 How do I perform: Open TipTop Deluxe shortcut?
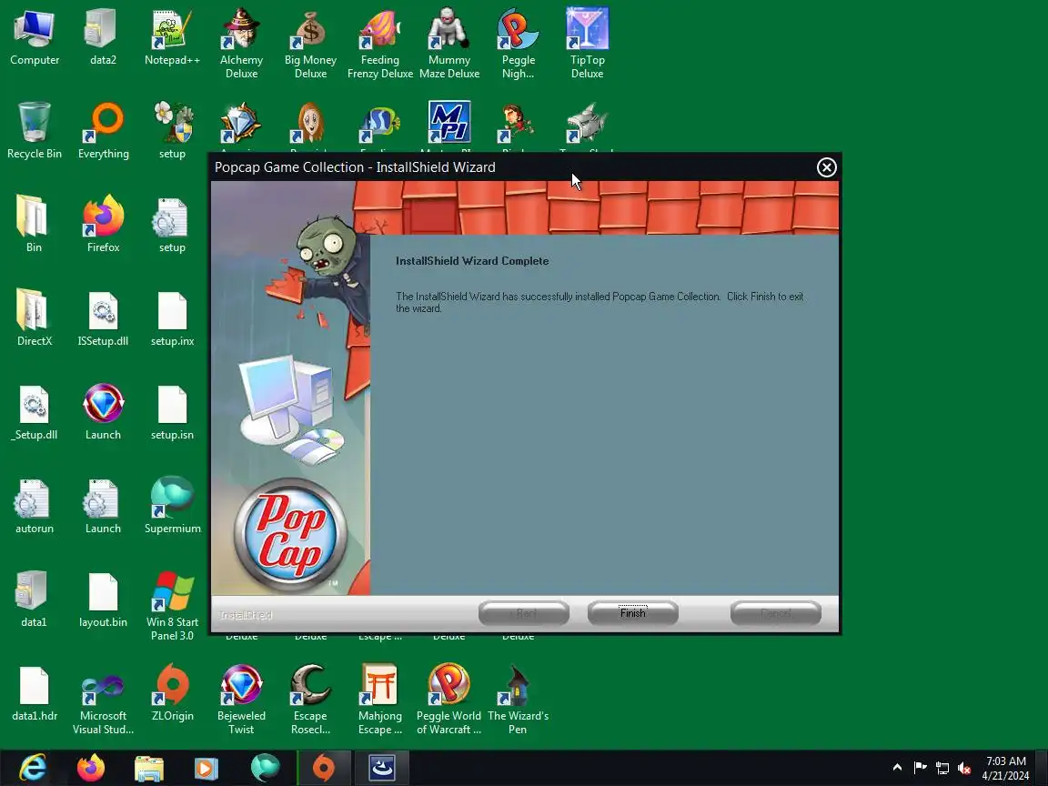pyautogui.click(x=587, y=45)
